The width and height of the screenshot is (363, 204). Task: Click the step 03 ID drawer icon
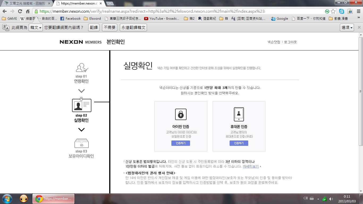point(82,143)
